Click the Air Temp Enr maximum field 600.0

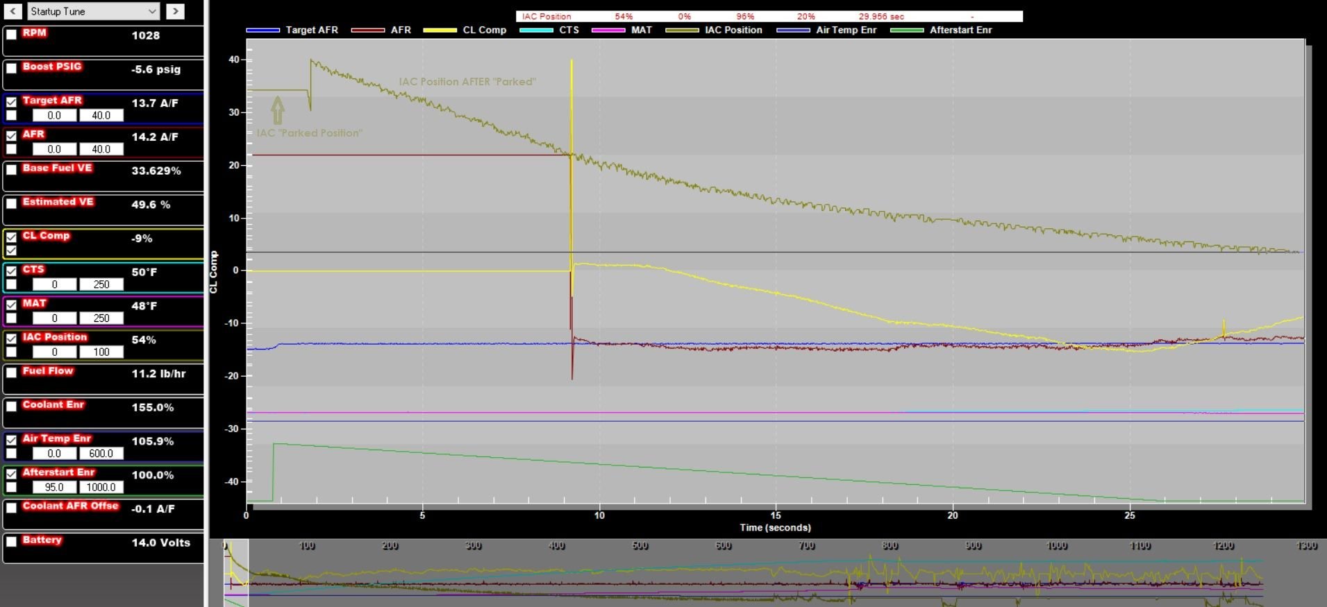click(x=101, y=454)
